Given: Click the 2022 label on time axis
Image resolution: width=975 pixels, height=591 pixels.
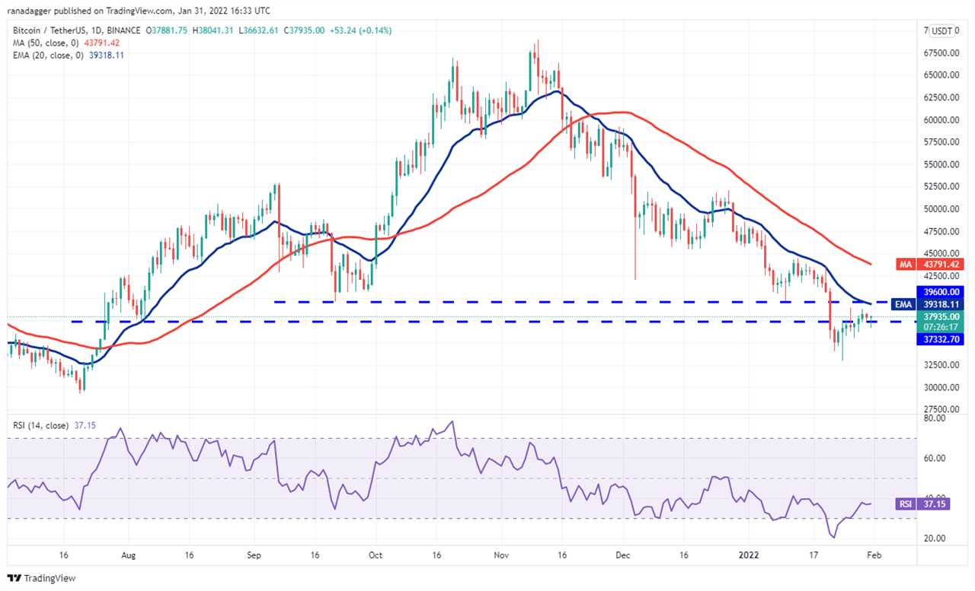Looking at the screenshot, I should point(748,556).
